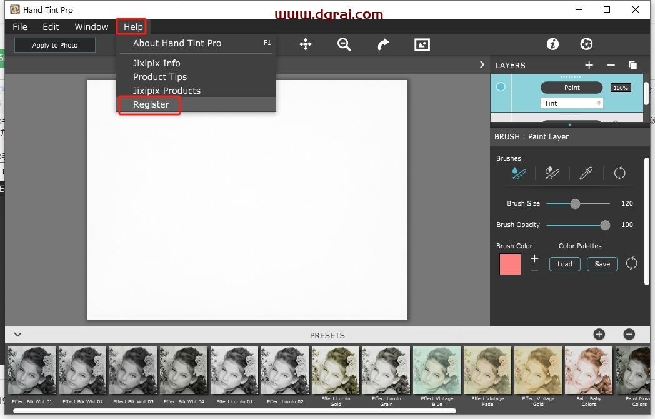Image resolution: width=655 pixels, height=419 pixels.
Task: Toggle visibility circle of the Paint layer
Action: (501, 86)
